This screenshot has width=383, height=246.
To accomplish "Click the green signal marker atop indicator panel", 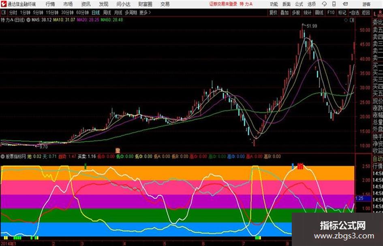I will (85, 166).
